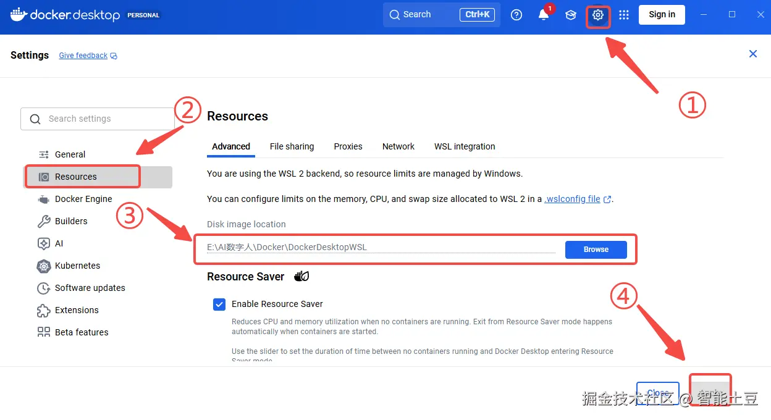Click the Ctrl+K shortcut badge
This screenshot has width=771, height=420.
(x=477, y=15)
